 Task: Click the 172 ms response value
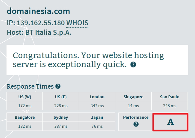(24, 106)
